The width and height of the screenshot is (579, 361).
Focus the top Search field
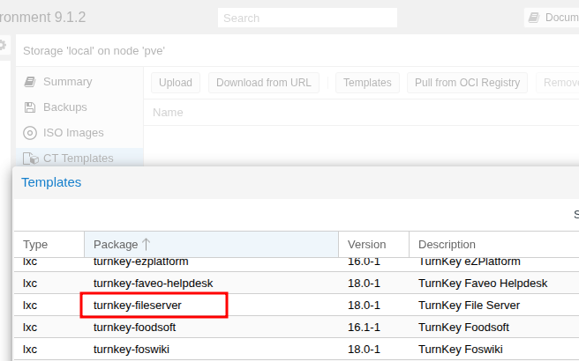point(307,18)
